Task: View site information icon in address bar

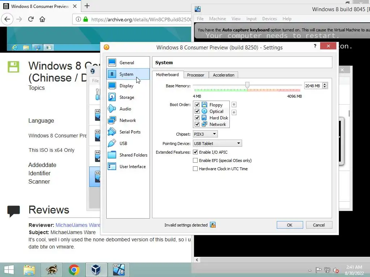Action: pos(78,19)
